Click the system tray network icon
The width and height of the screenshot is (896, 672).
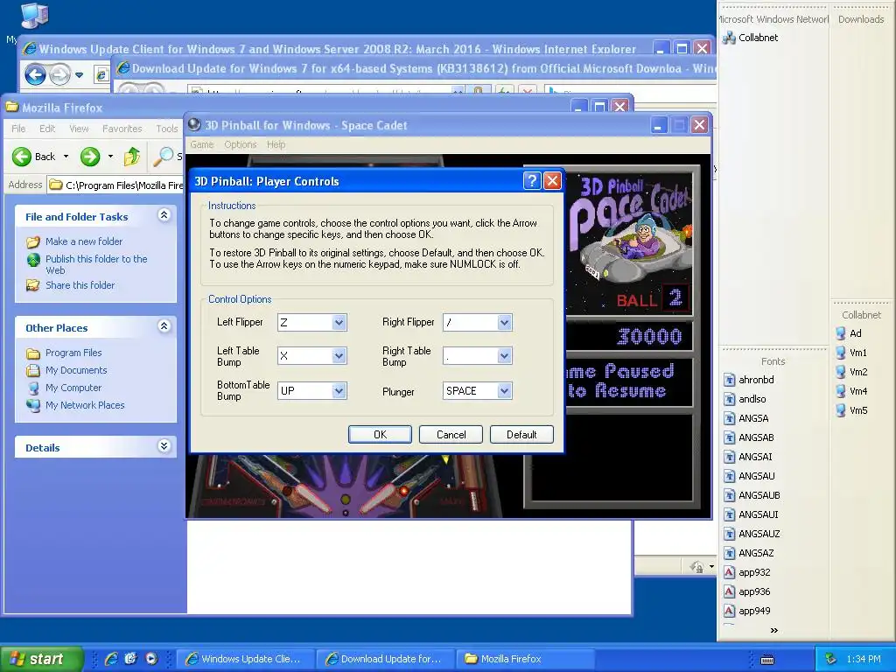coord(831,659)
